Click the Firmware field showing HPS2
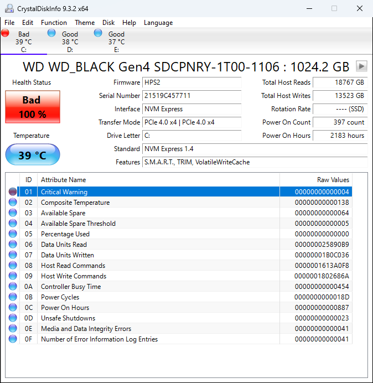373x383 pixels. pyautogui.click(x=191, y=82)
